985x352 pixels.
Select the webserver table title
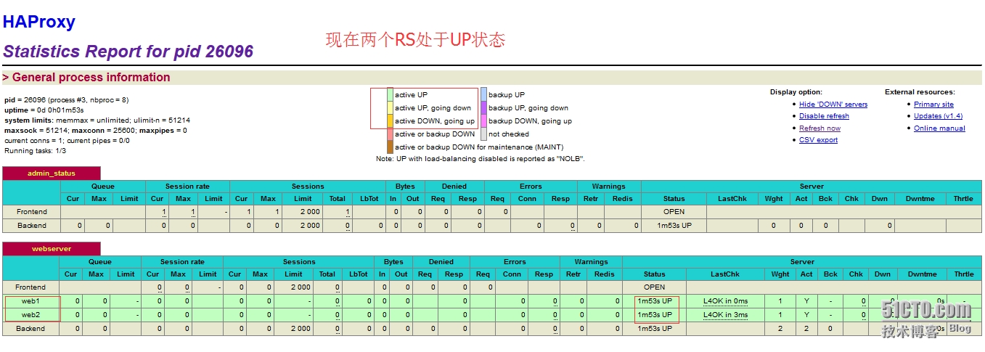click(x=51, y=249)
